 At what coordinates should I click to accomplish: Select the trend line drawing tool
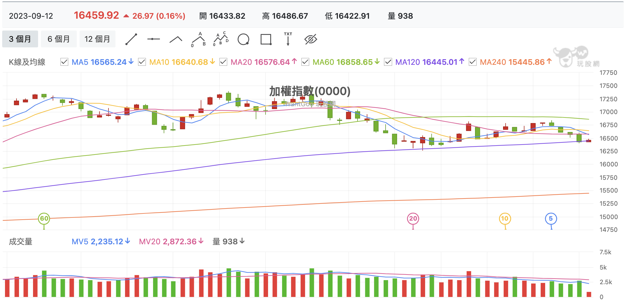pyautogui.click(x=131, y=39)
